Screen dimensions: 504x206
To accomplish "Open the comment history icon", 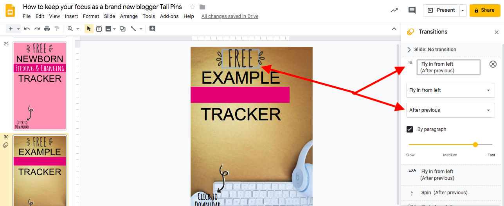I will click(x=412, y=10).
